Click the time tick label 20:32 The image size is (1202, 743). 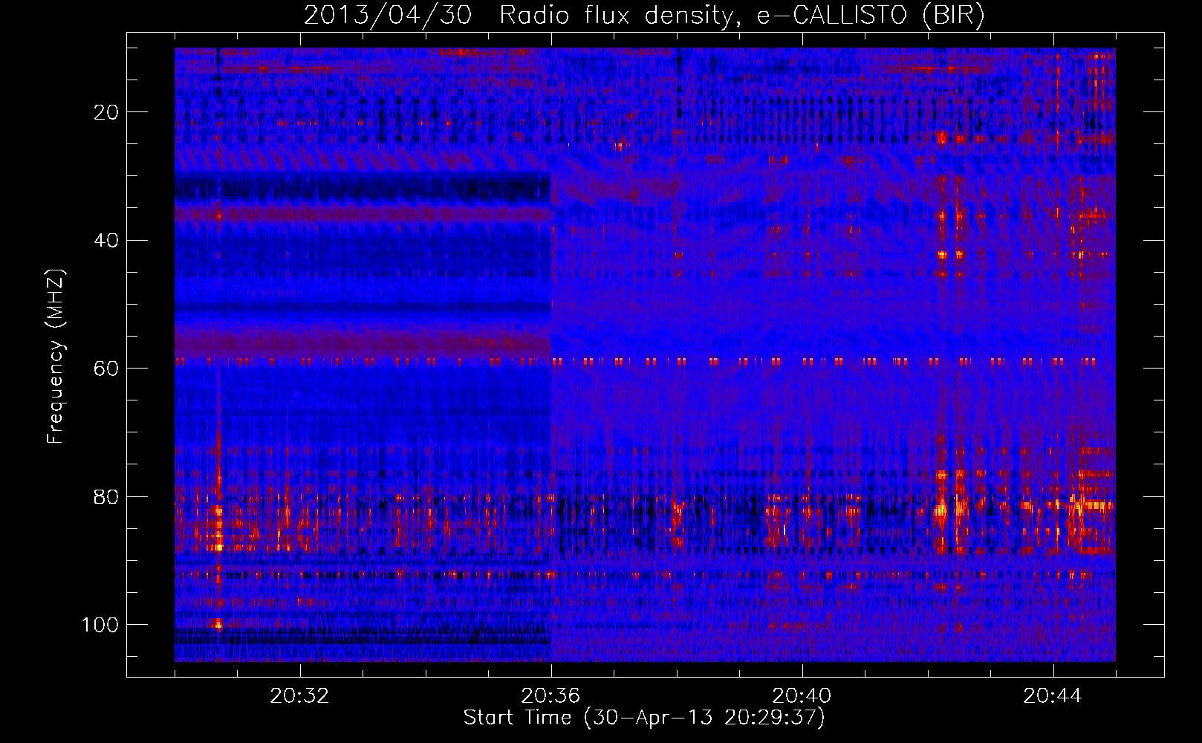tap(300, 696)
